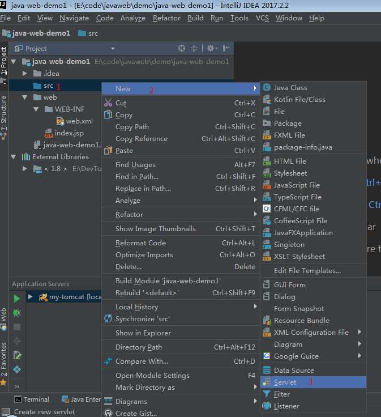
Task: Run the application server with green play icon
Action: coord(17,299)
